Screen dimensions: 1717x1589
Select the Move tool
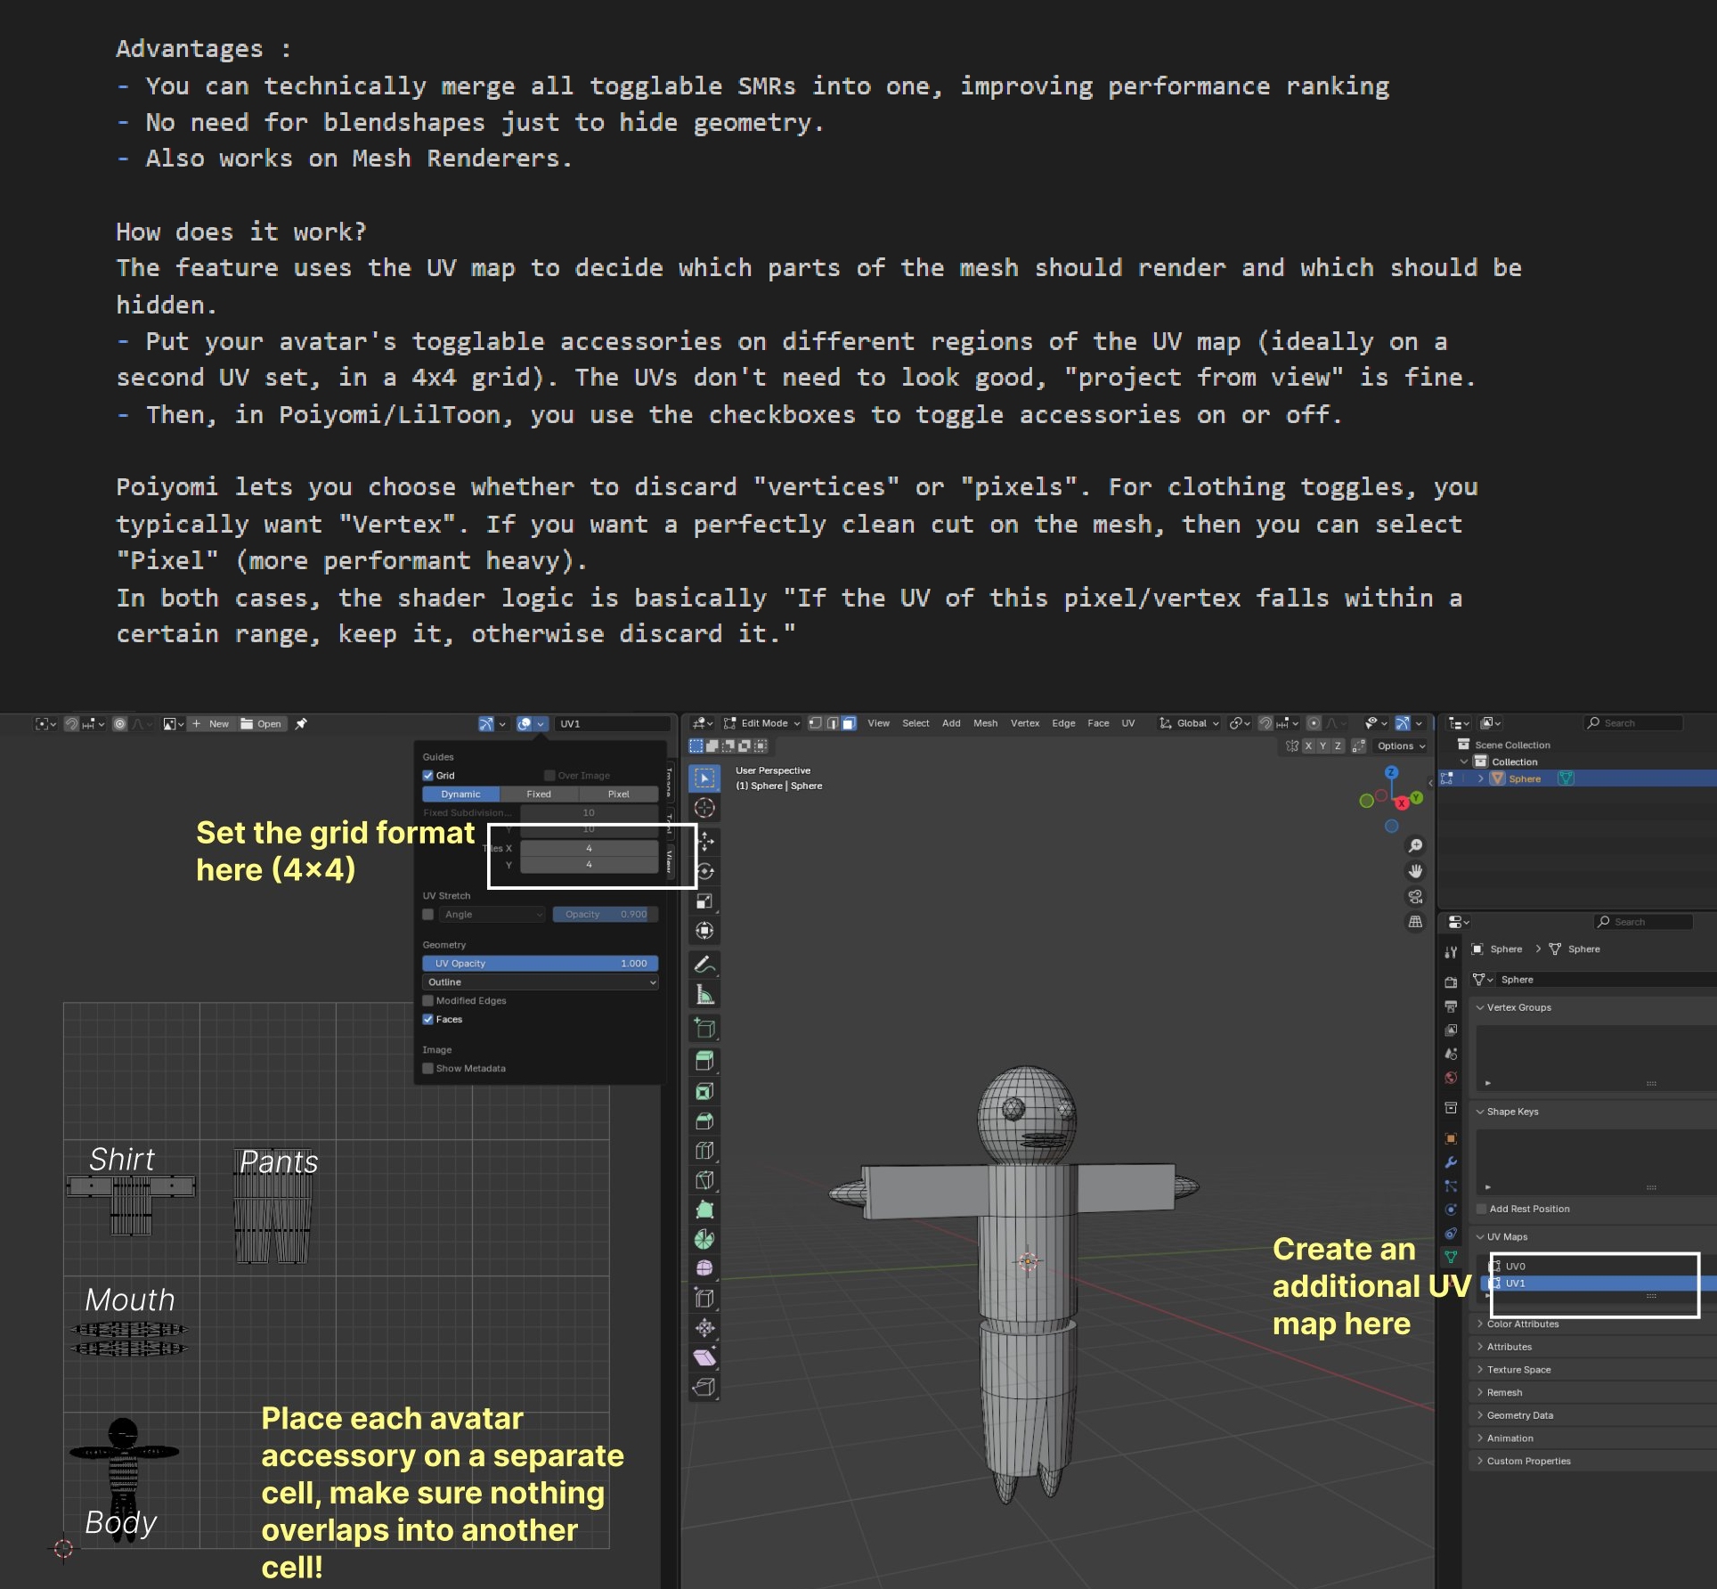704,840
